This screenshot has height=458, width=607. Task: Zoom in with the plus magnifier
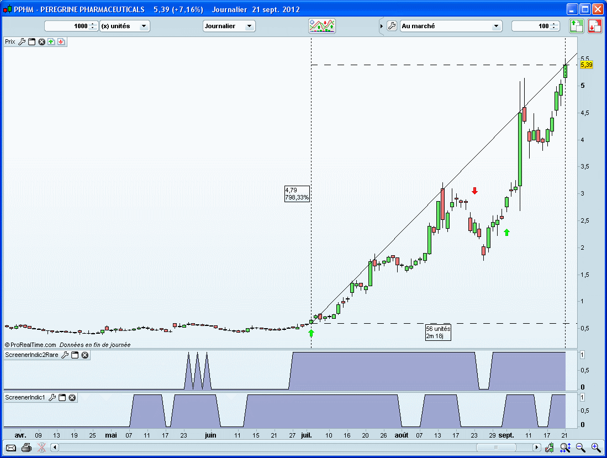(x=595, y=448)
